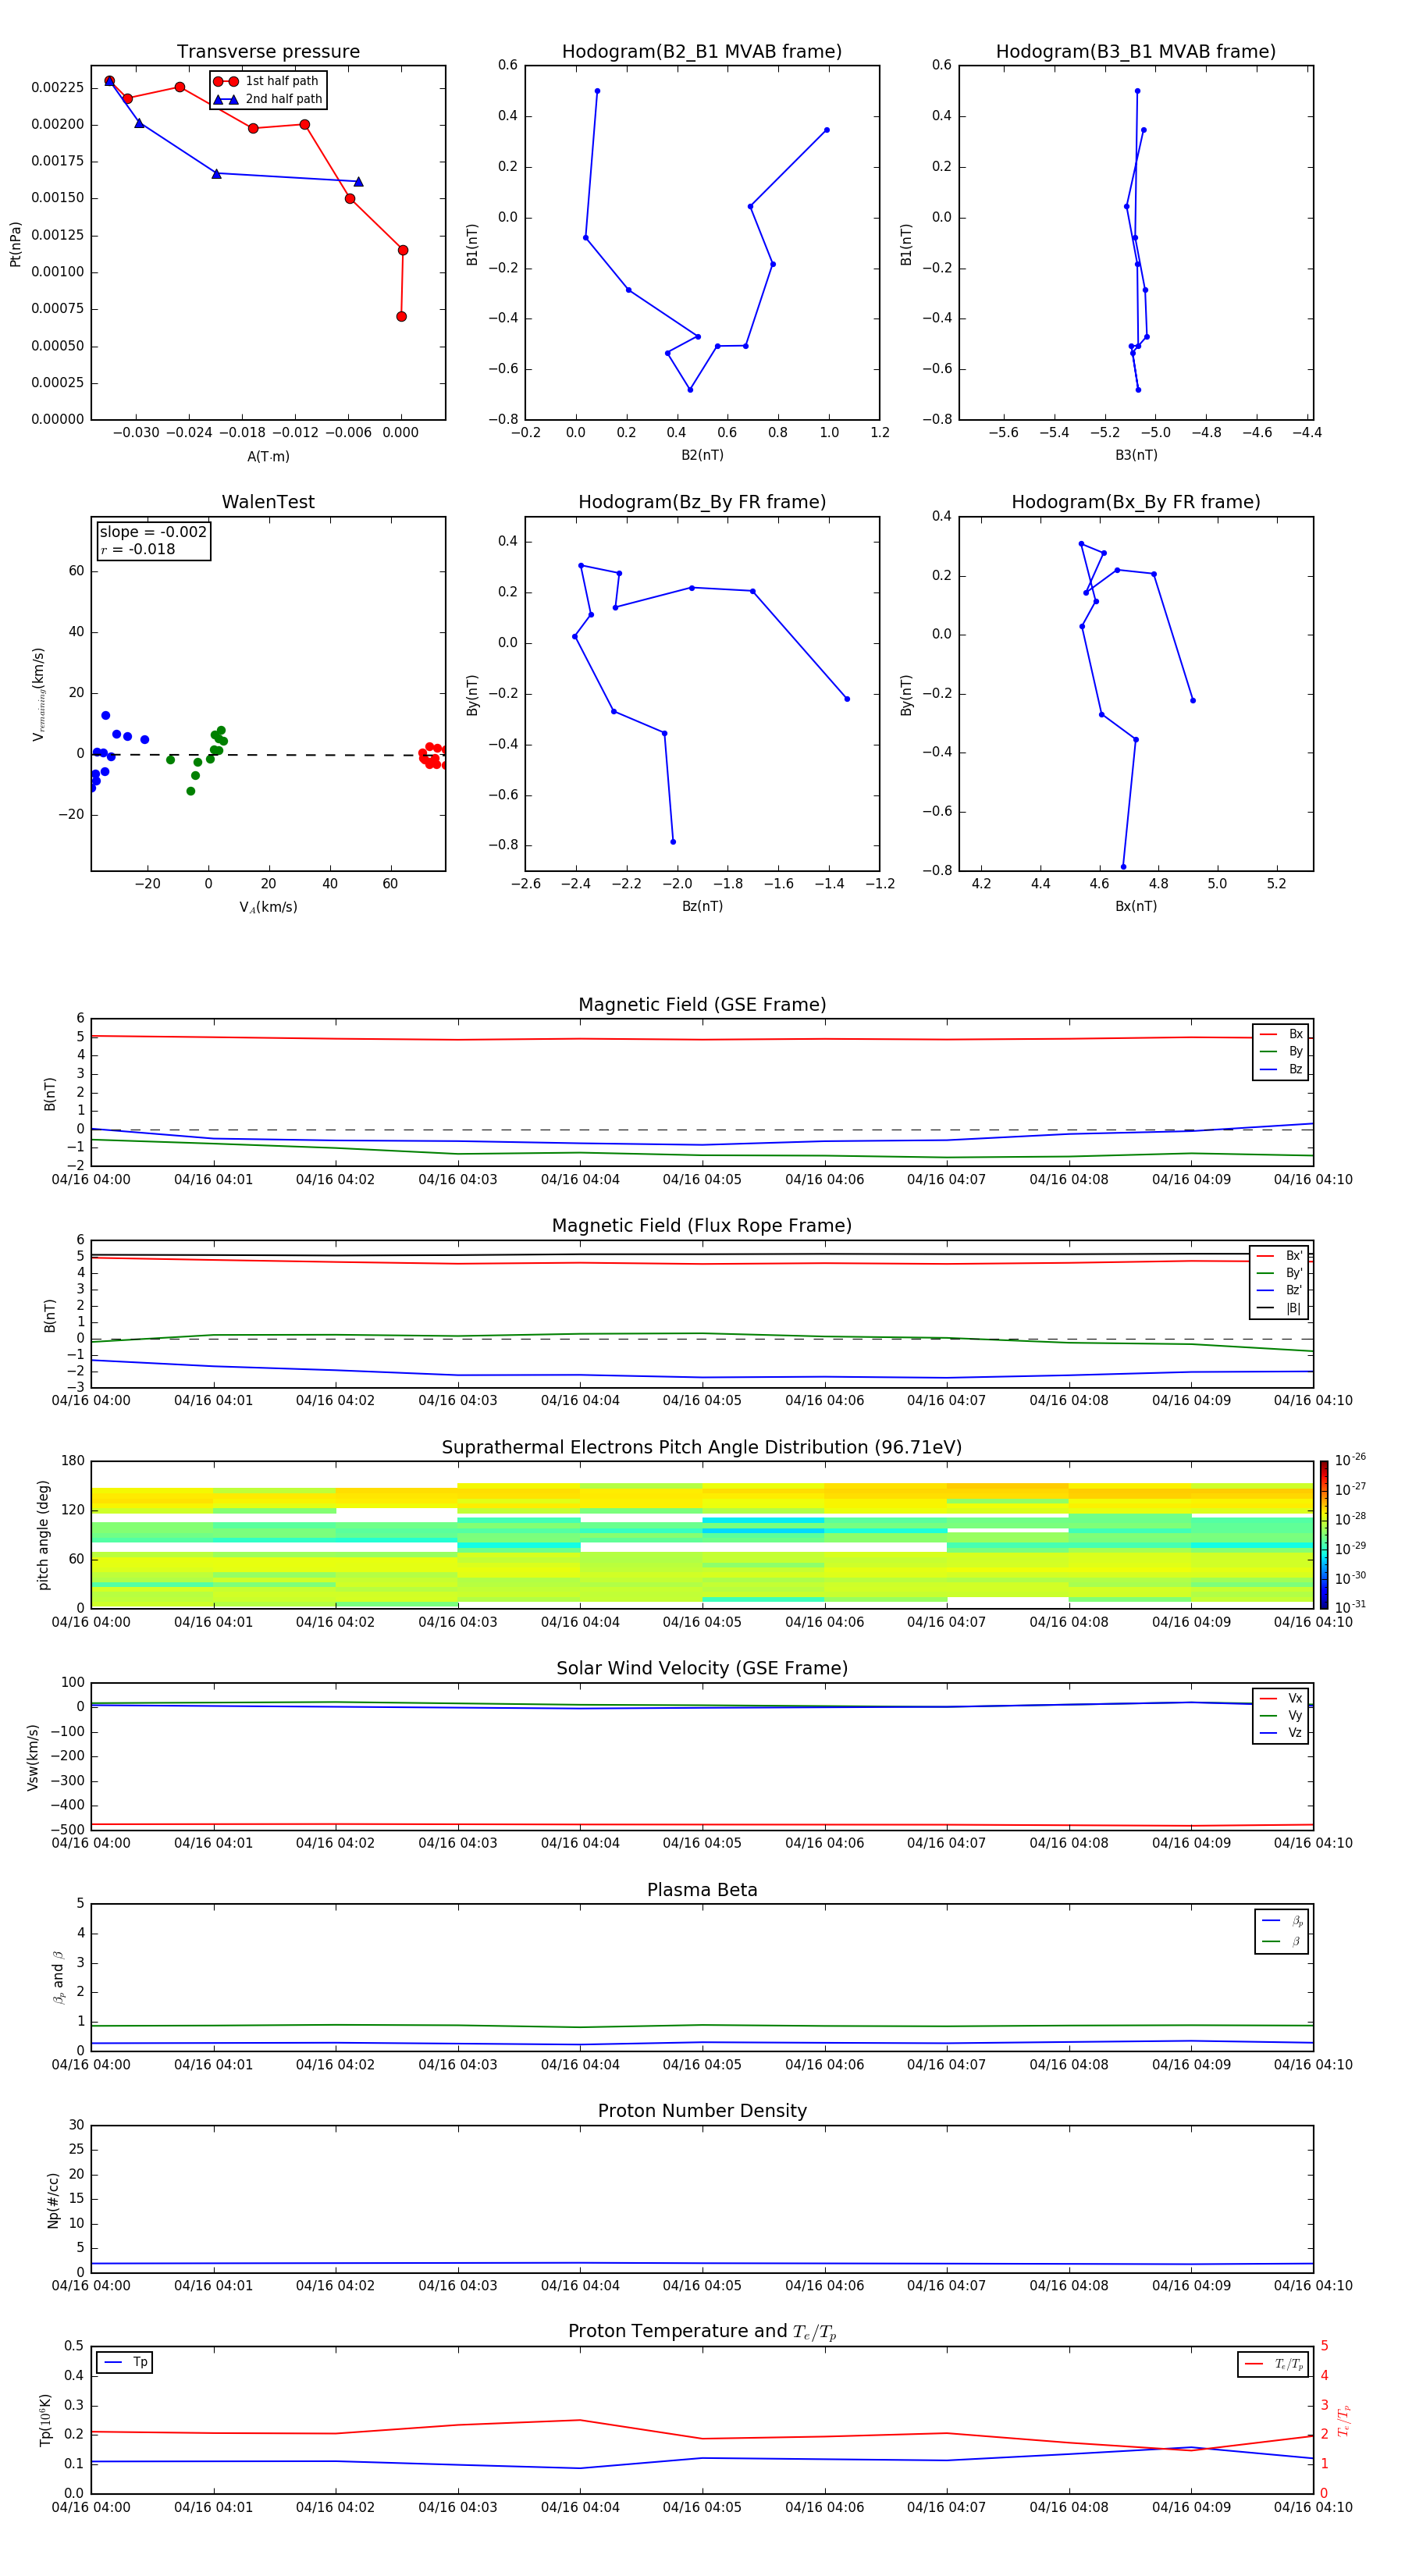This screenshot has width=1405, height=2576.
Task: Click the "slope = -0.002" annotation
Action: (153, 532)
